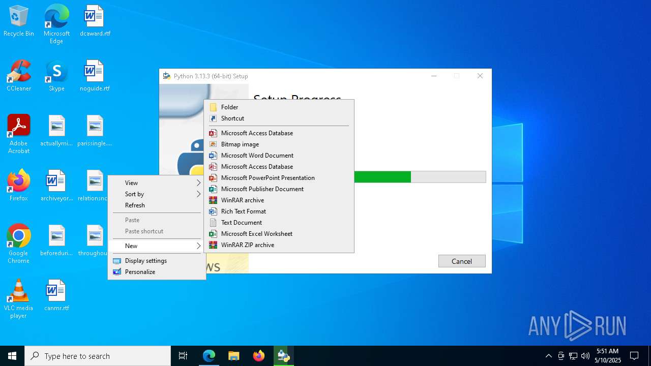This screenshot has width=651, height=366.
Task: Create a new Microsoft Word Document
Action: (x=279, y=156)
